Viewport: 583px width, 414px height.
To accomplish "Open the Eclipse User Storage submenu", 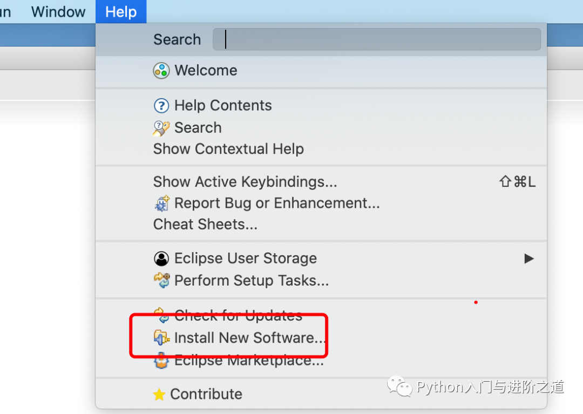I will [246, 258].
